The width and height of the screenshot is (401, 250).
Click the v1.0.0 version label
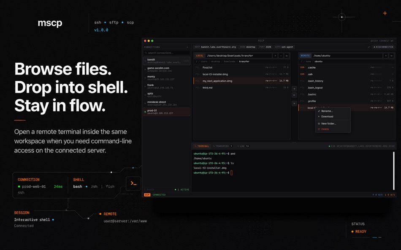click(x=101, y=30)
